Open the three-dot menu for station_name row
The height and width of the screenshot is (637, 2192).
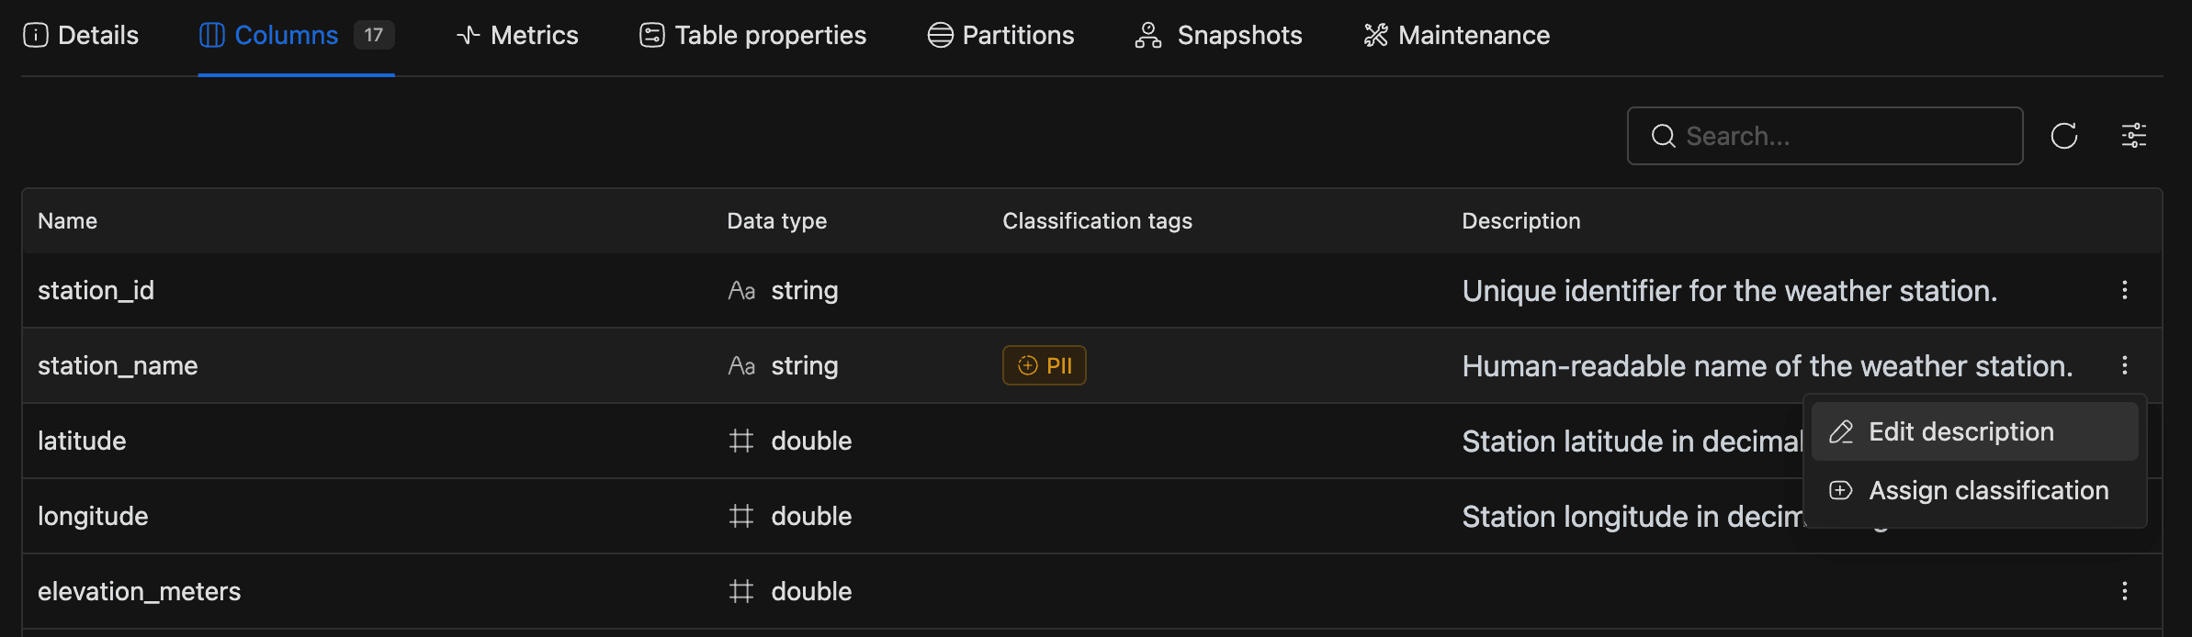(2124, 365)
